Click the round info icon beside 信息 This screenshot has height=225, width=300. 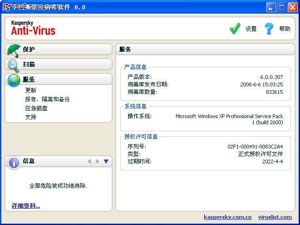point(14,162)
